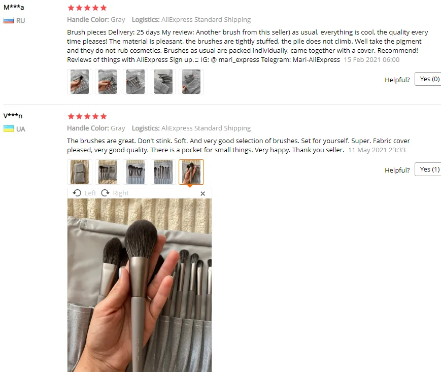Mark M***a's review helpful: Yes (0)
The height and width of the screenshot is (372, 441).
pyautogui.click(x=428, y=79)
